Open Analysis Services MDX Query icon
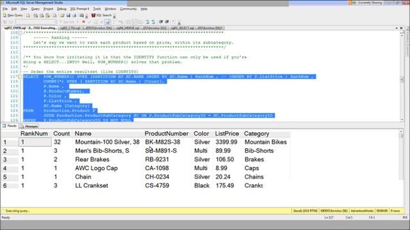The height and width of the screenshot is (230, 410). click(35, 15)
